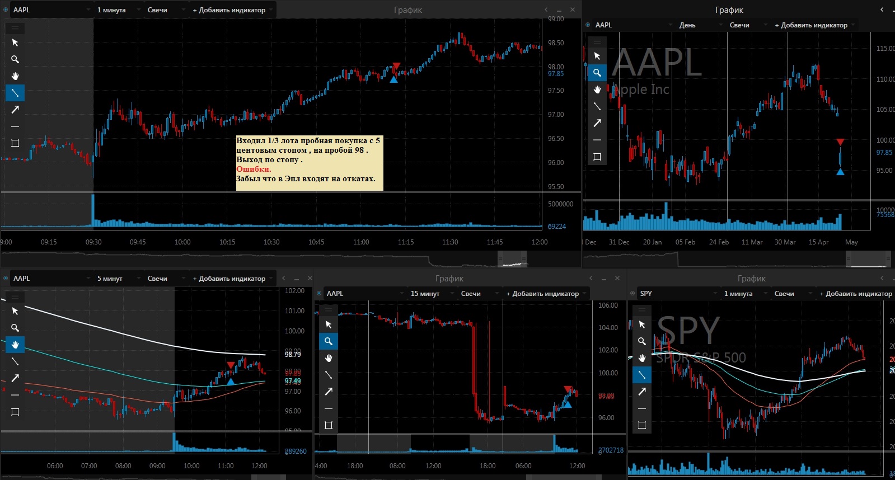Click the red sell marker triangle on the AAPL День chart

tap(840, 142)
